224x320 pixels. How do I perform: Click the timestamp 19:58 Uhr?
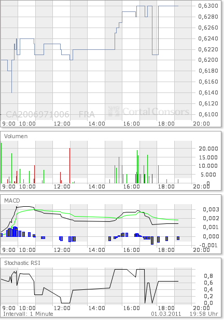click(204, 314)
